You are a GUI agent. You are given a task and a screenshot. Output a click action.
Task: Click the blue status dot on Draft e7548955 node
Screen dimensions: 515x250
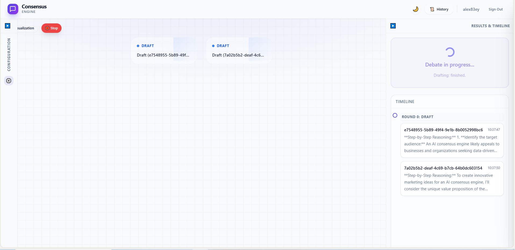click(138, 46)
